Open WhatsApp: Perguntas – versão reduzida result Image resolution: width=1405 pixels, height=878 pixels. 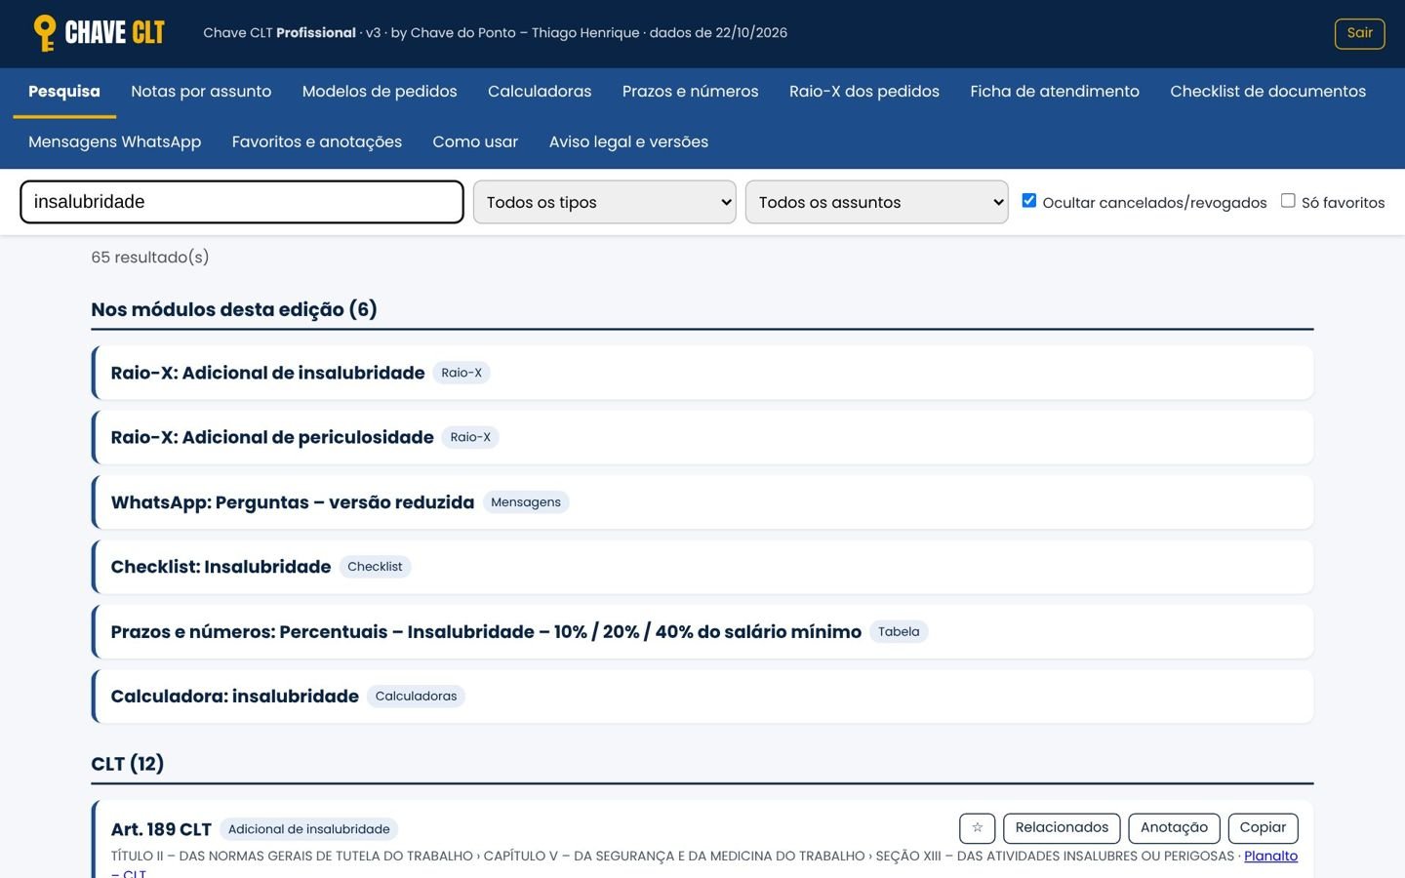point(702,502)
